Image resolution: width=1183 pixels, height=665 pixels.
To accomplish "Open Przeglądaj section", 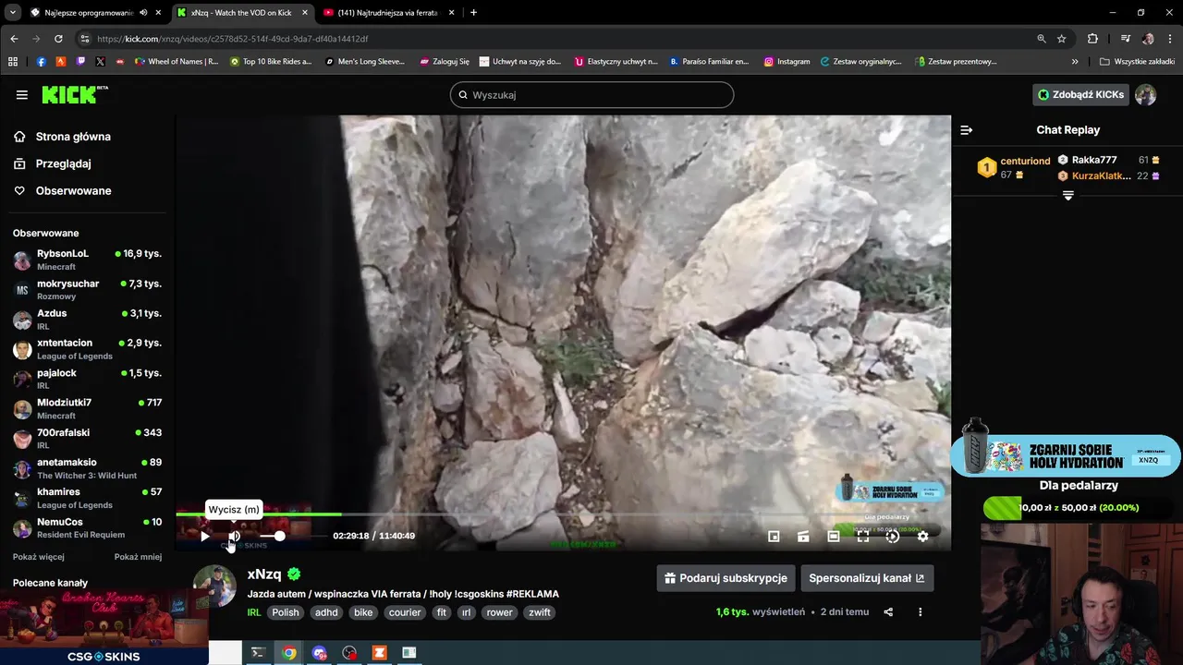I will click(52, 163).
